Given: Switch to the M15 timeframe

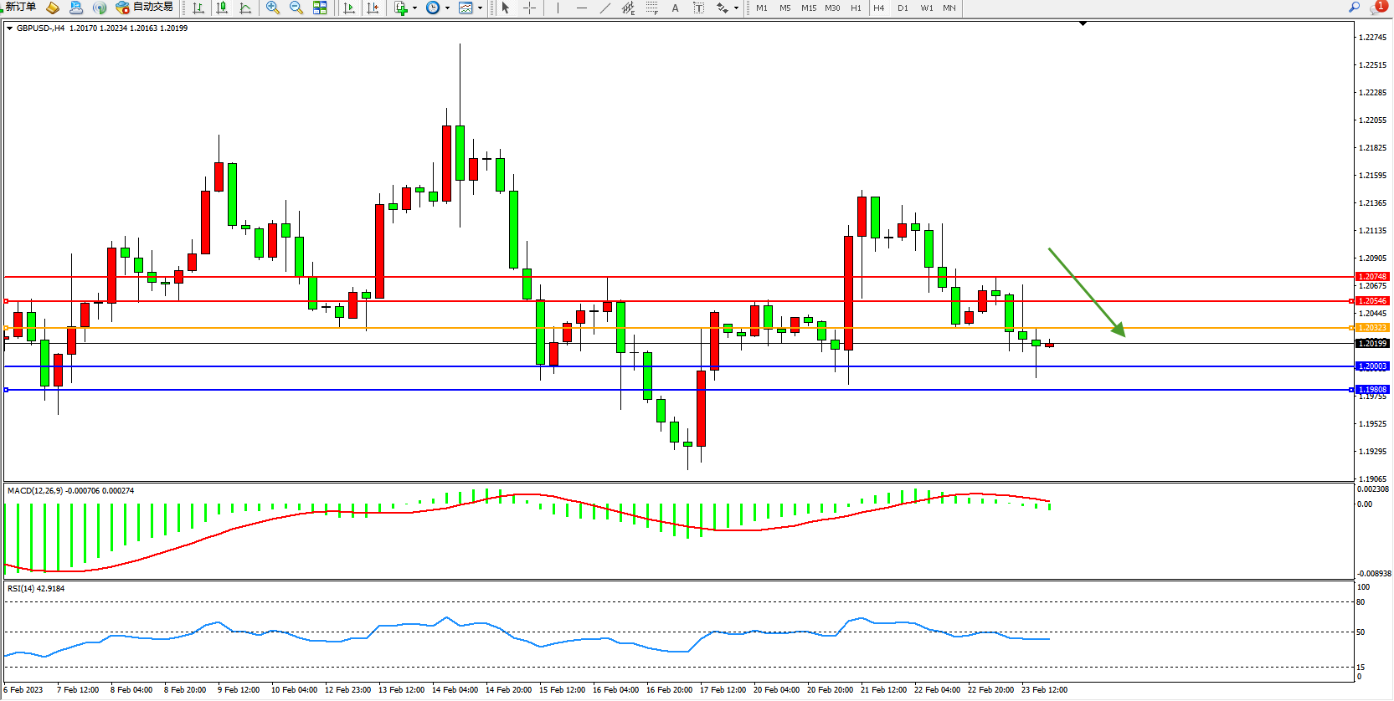Looking at the screenshot, I should [x=808, y=8].
